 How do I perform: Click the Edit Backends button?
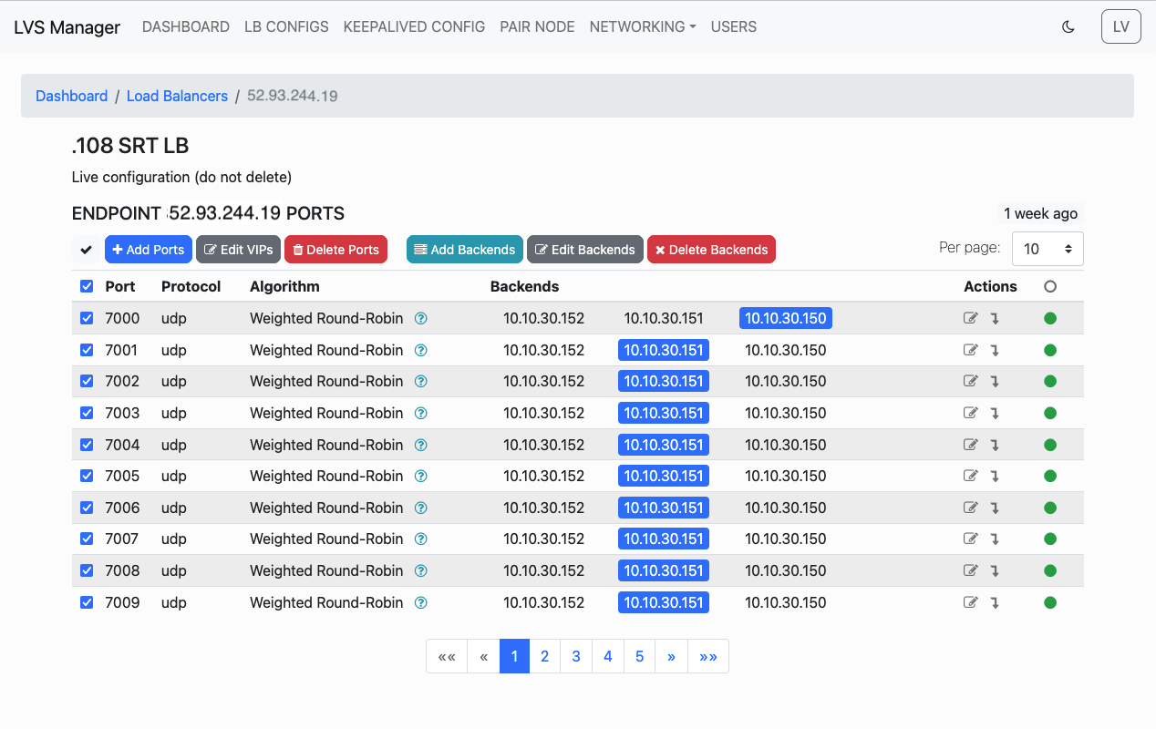[585, 250]
